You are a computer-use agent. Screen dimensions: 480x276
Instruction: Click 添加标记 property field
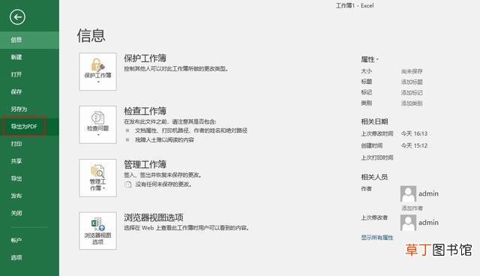(x=412, y=92)
